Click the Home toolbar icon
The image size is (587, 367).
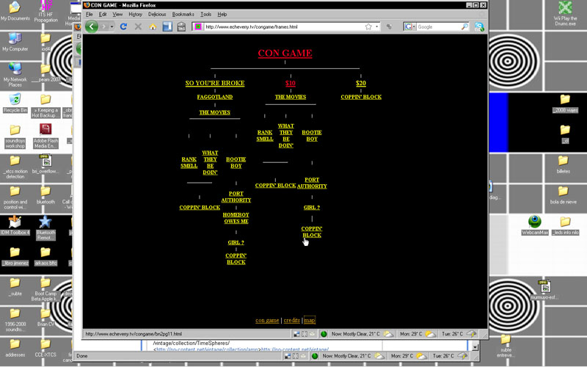[x=153, y=27]
